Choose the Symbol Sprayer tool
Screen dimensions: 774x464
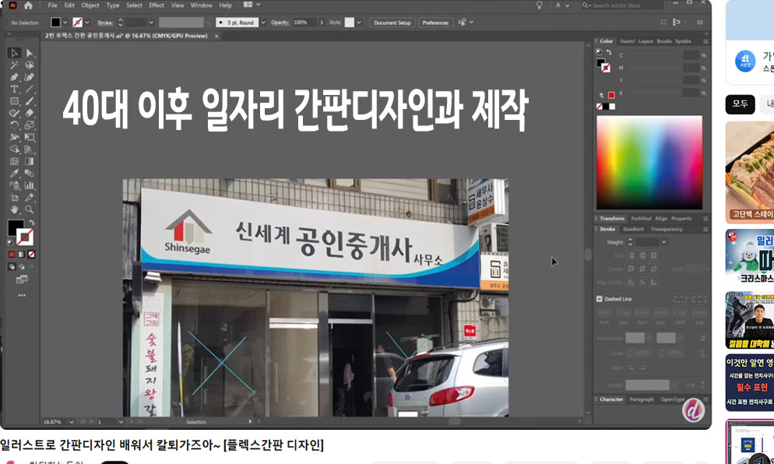point(14,185)
